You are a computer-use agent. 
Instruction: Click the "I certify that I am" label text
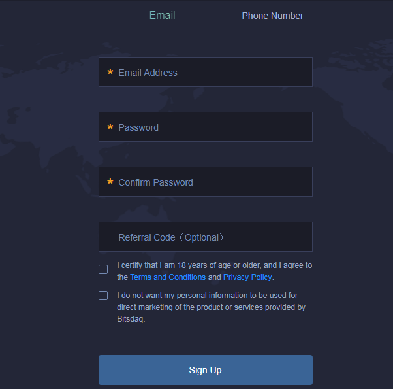146,265
